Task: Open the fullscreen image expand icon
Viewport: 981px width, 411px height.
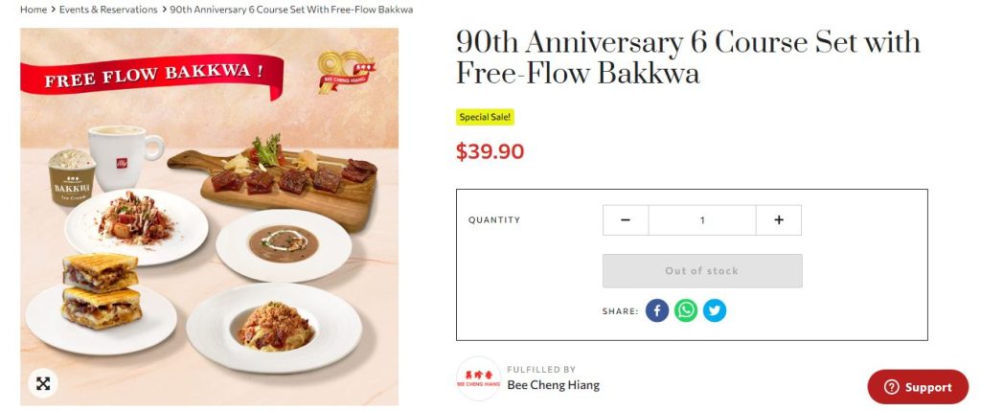Action: coord(43,383)
